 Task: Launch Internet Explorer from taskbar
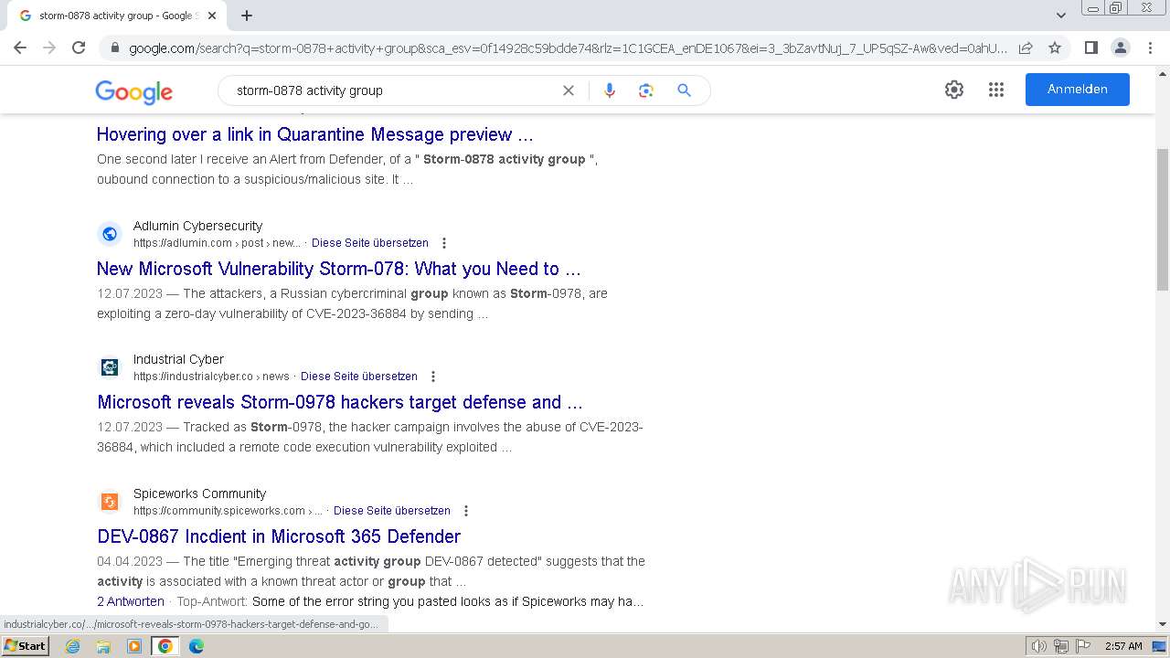click(73, 646)
